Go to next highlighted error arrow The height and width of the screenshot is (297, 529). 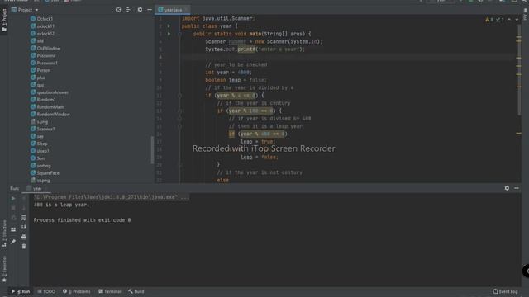(x=517, y=20)
